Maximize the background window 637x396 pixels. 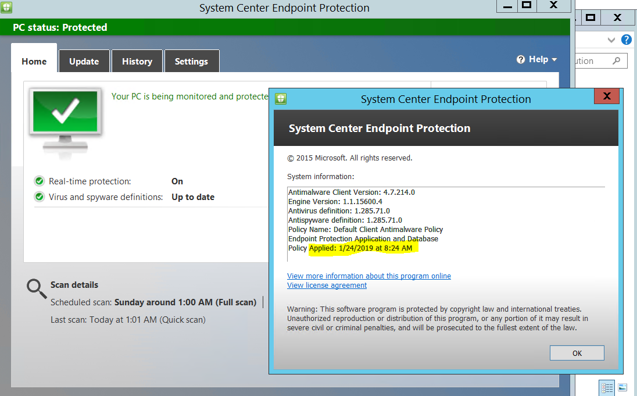[x=591, y=17]
